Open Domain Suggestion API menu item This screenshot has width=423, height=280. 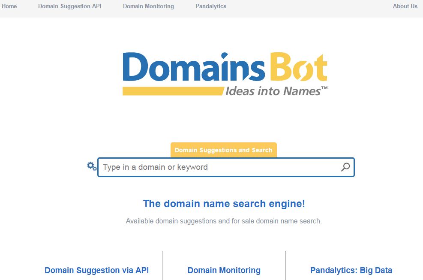tap(70, 6)
